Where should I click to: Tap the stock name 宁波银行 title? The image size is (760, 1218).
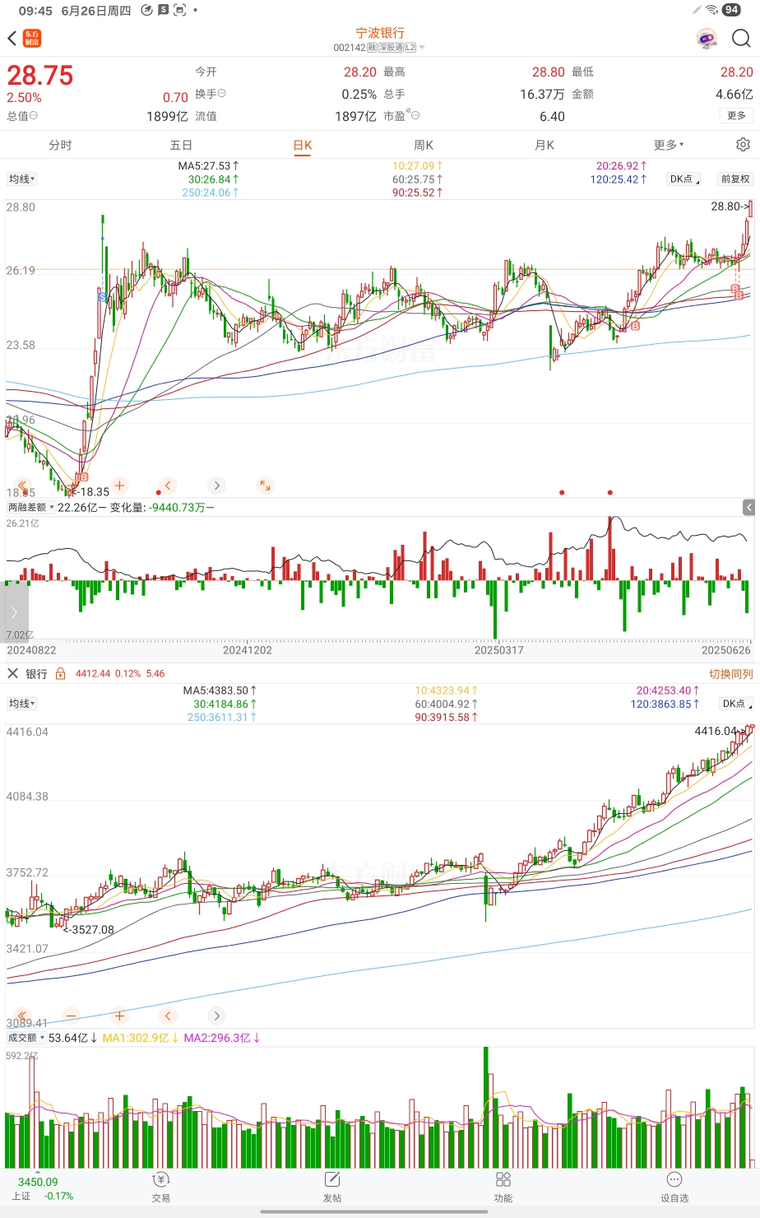pos(380,33)
